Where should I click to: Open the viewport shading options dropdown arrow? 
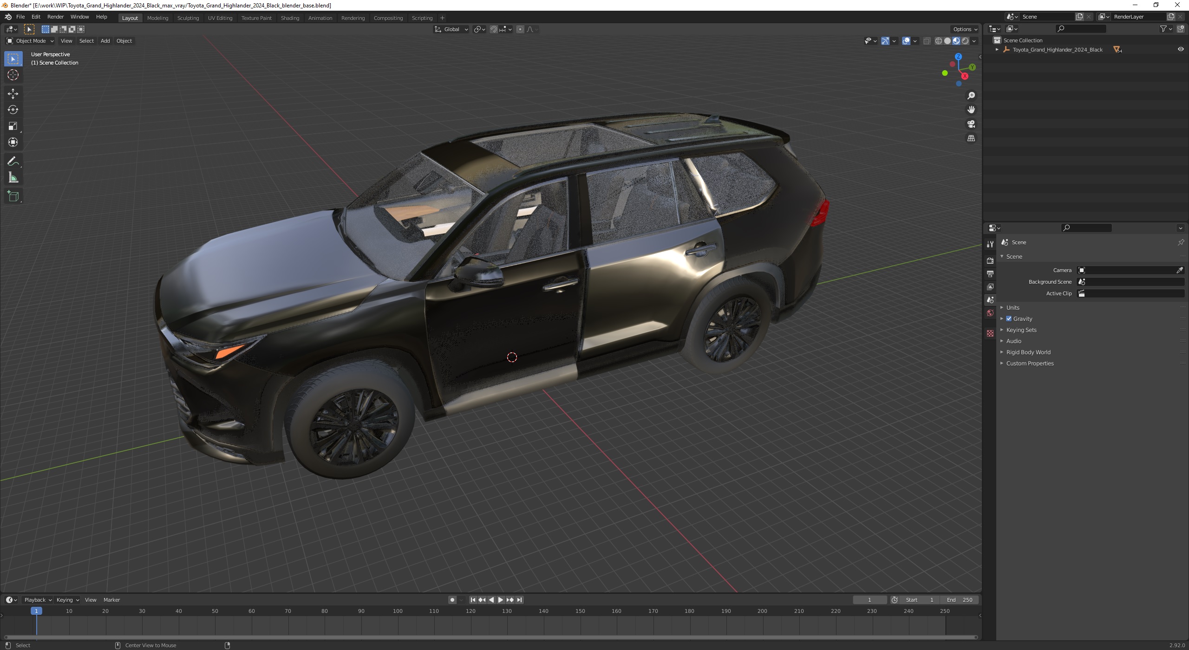pos(974,41)
